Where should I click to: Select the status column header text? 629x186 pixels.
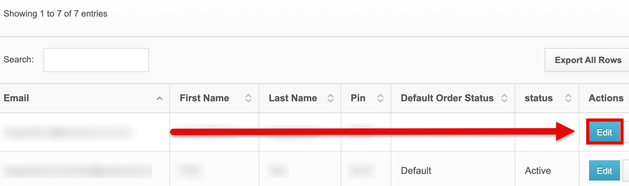coord(539,98)
